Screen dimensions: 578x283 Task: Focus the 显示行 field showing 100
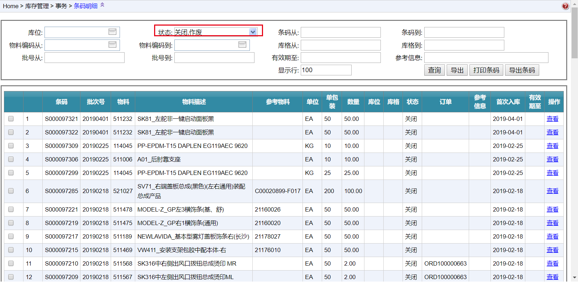click(326, 70)
